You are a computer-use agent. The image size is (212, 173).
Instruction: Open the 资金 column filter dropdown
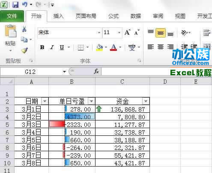coord(146,101)
